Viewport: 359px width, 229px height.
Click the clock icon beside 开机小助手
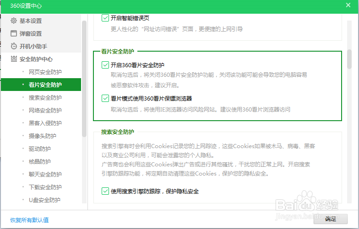14,46
